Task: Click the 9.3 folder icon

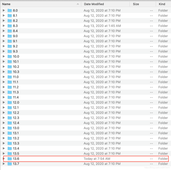Action: point(10,51)
